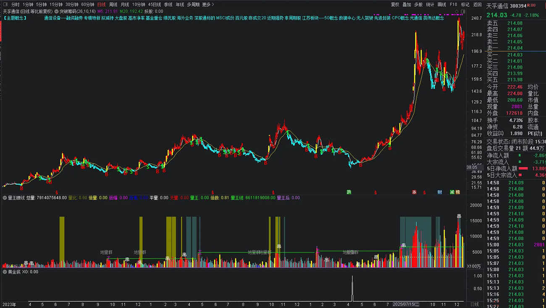Screen dimensions: 546x308
Task: Open the 更多 periods dropdown
Action: point(208,5)
